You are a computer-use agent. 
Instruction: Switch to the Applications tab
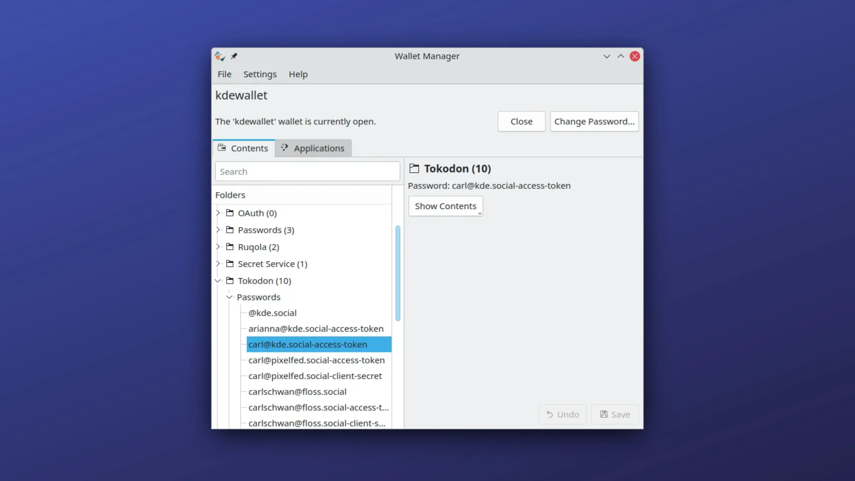(x=319, y=148)
